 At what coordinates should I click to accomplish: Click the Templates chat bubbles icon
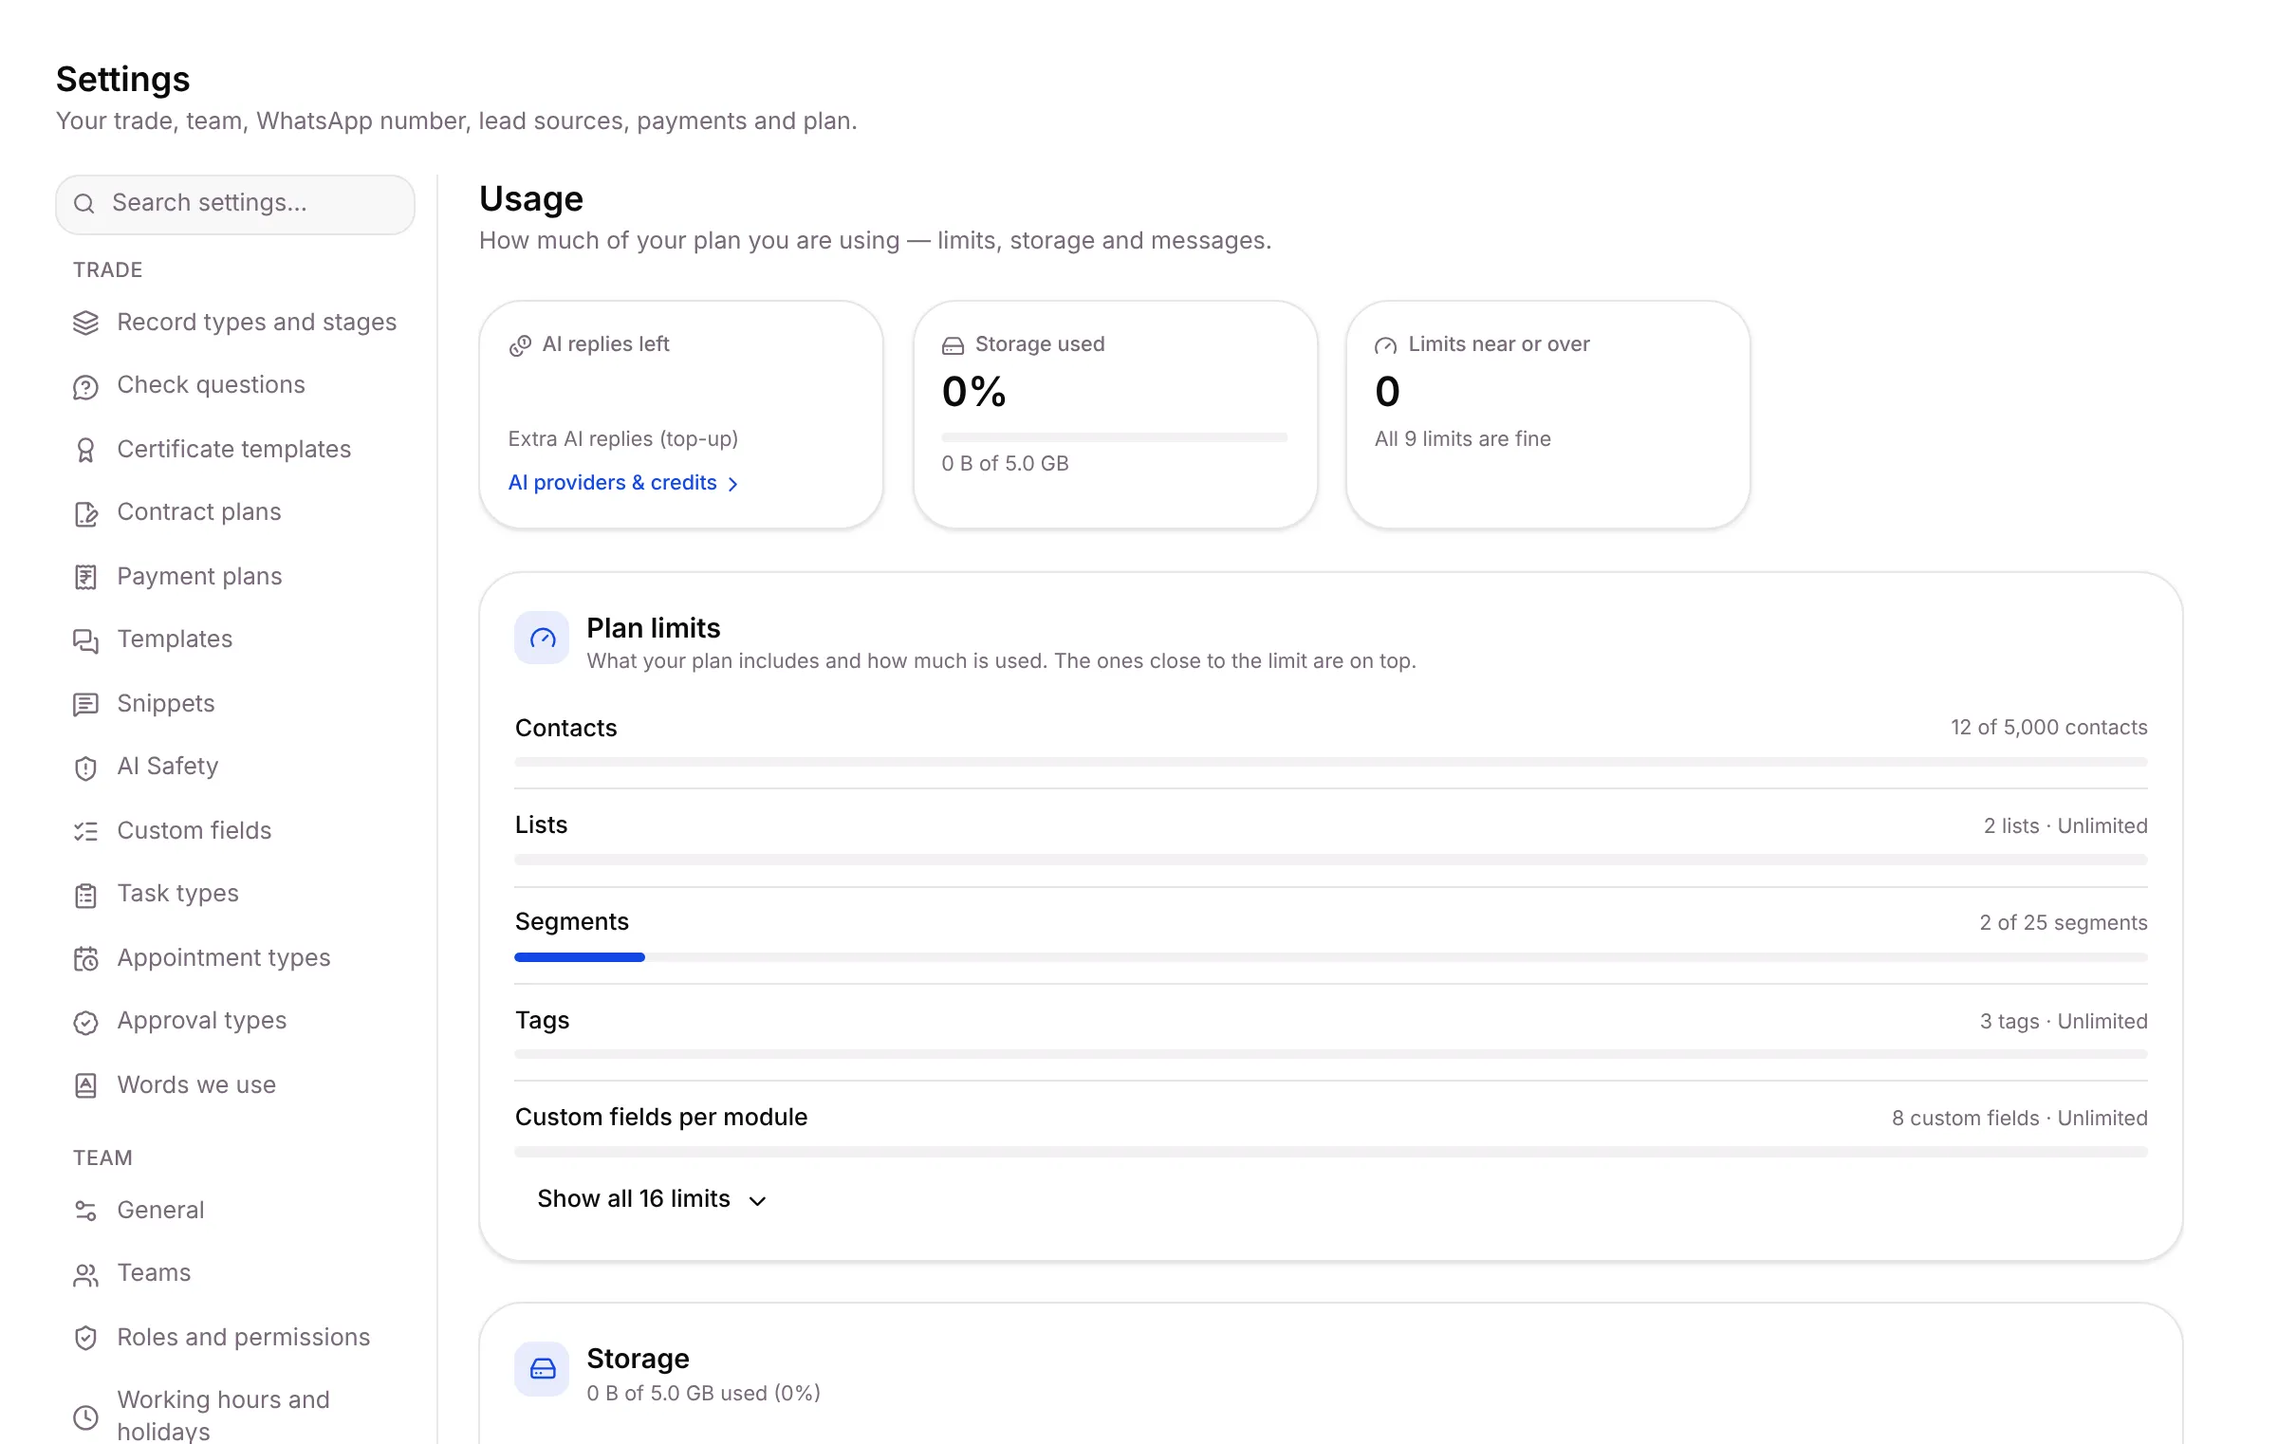coord(85,641)
